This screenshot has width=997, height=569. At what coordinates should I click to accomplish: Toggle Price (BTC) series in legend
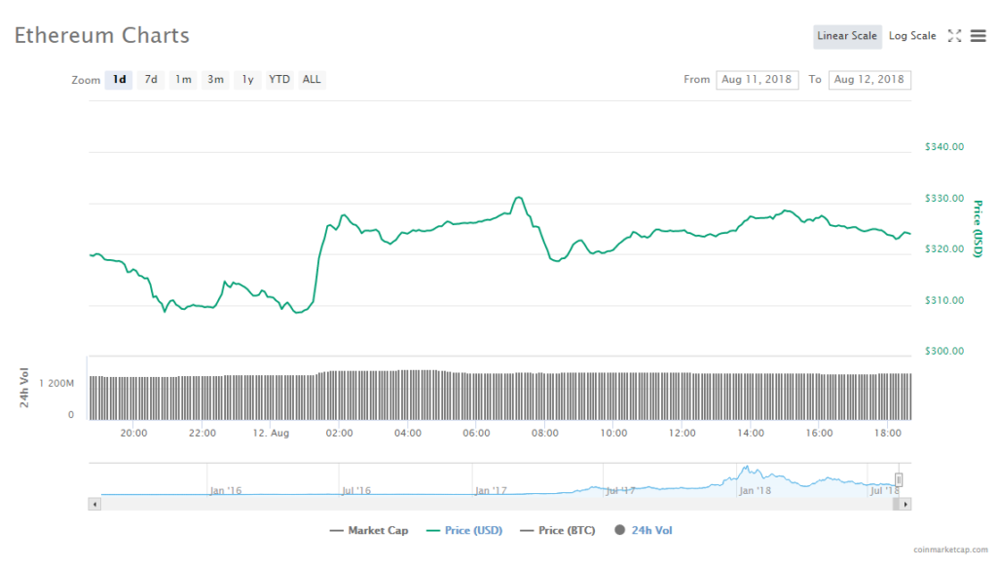[x=558, y=530]
